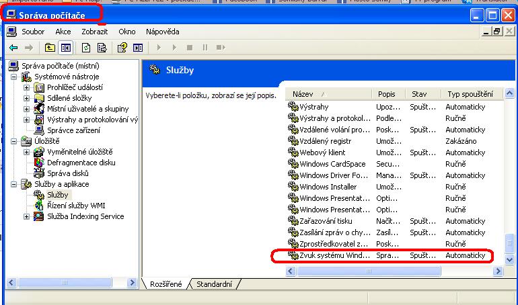The width and height of the screenshot is (518, 305).
Task: Select the Windows CardSpace service row
Action: point(396,164)
